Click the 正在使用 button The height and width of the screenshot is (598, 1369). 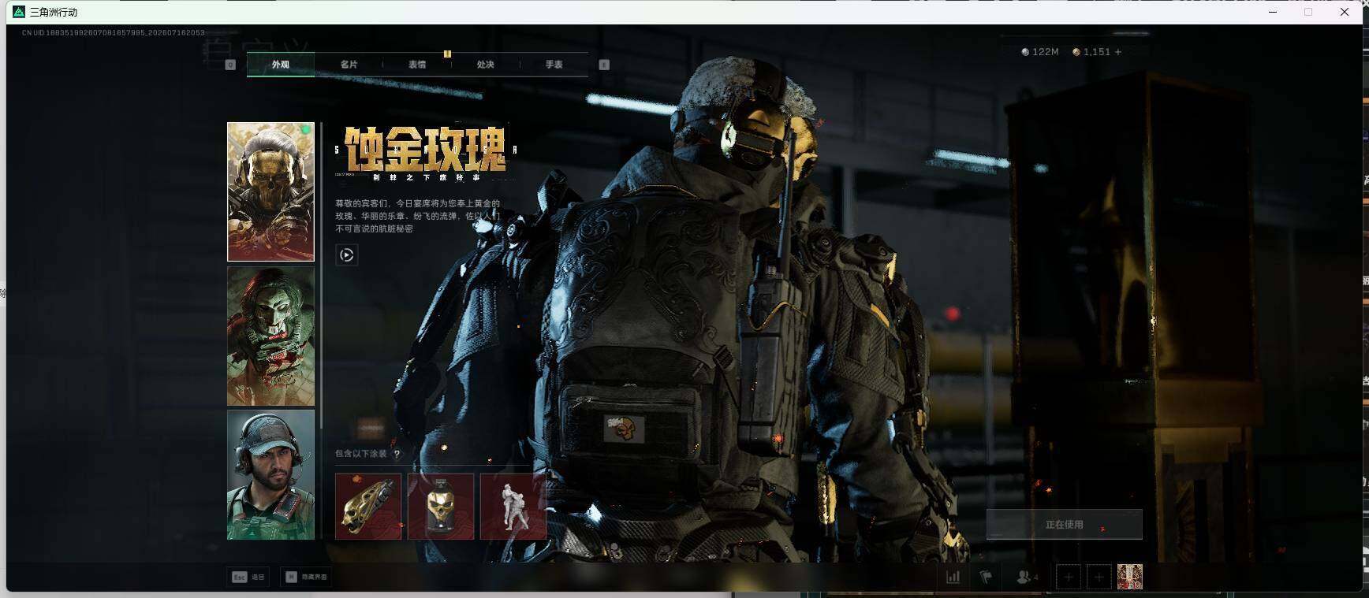(x=1064, y=524)
